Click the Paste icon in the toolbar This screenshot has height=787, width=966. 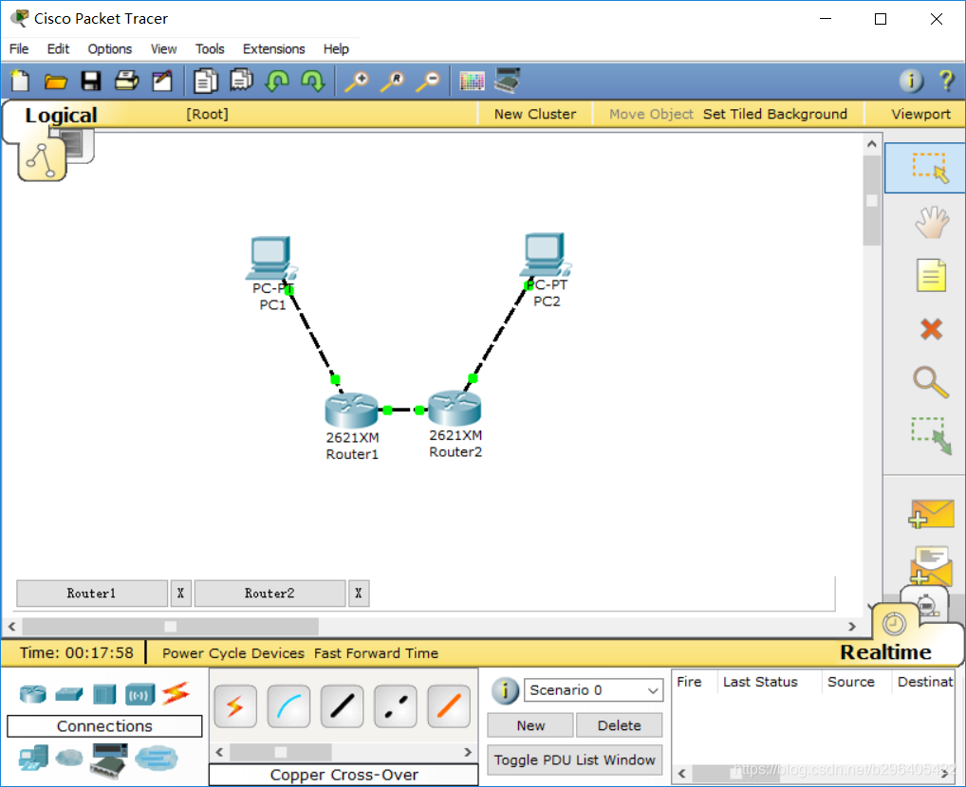[x=241, y=80]
